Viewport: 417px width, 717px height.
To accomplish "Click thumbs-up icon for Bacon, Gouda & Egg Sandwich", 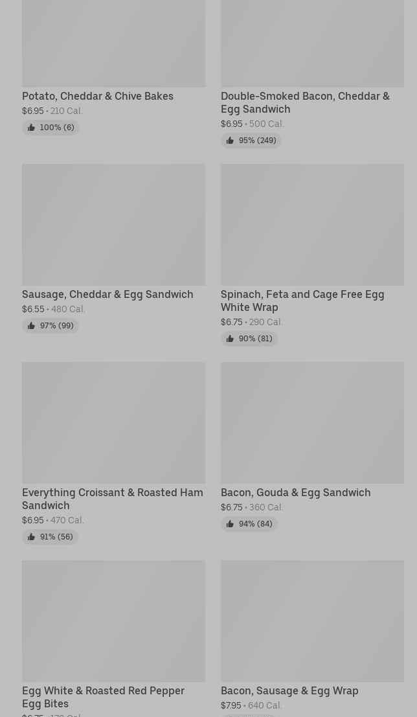I will tap(230, 524).
